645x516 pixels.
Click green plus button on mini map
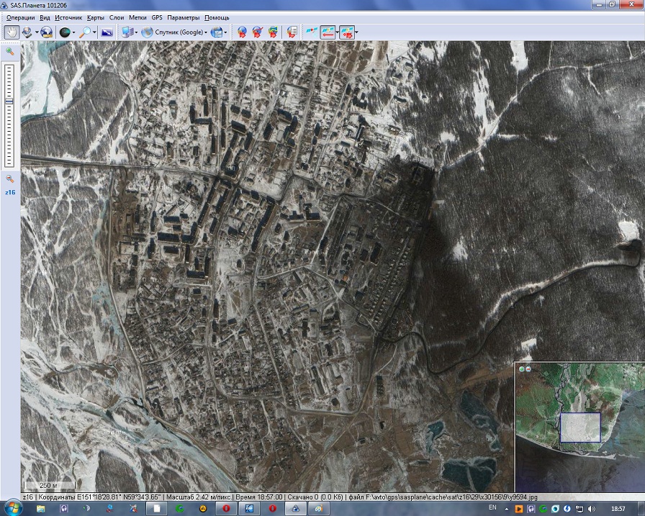click(x=520, y=368)
